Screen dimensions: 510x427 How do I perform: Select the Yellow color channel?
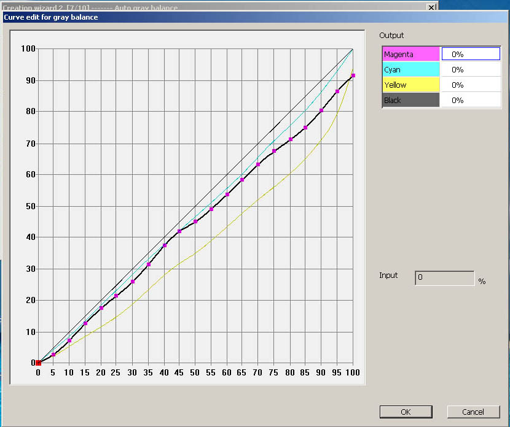[x=411, y=85]
